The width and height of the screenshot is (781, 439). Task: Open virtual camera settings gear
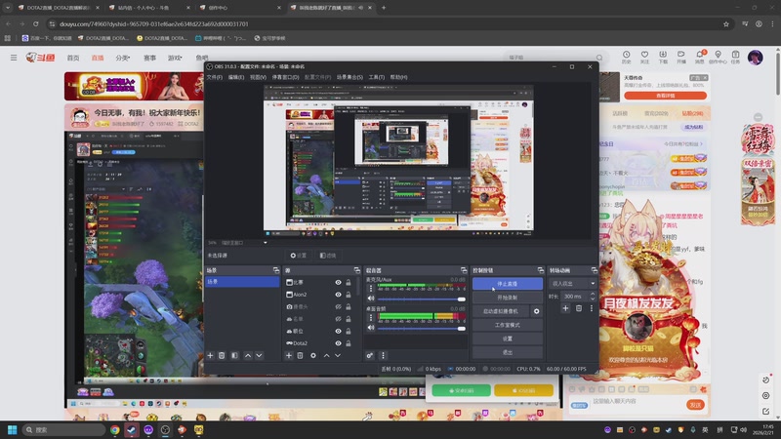click(x=536, y=311)
